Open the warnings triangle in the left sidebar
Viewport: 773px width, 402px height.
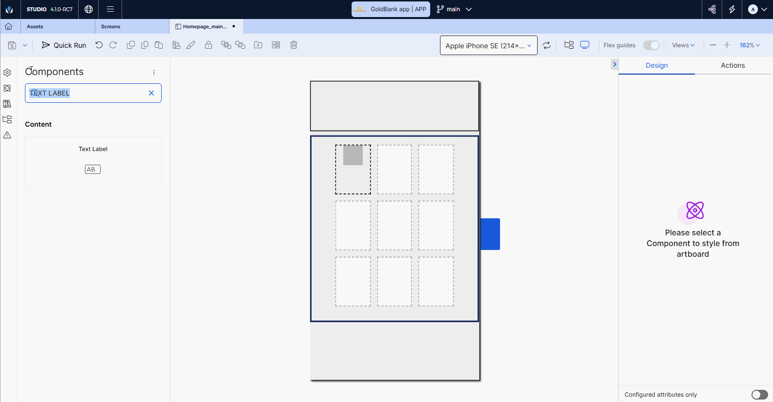point(7,135)
